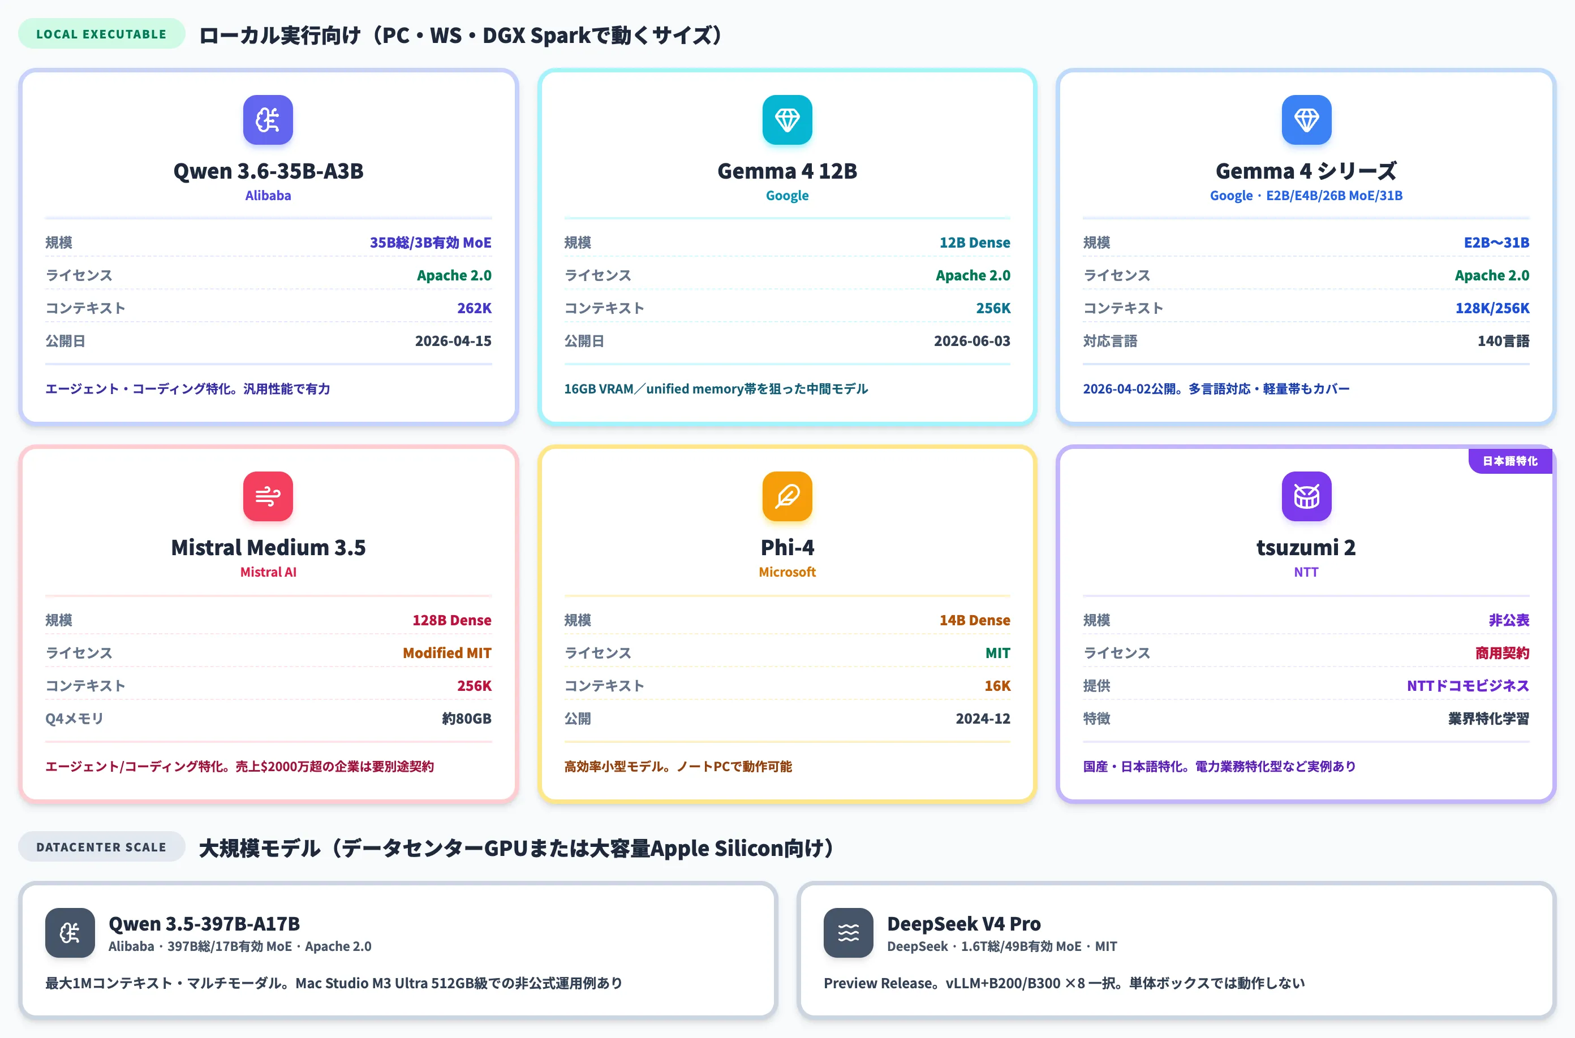Open the DeepSeek V4 Pro title
This screenshot has width=1575, height=1038.
pyautogui.click(x=963, y=923)
